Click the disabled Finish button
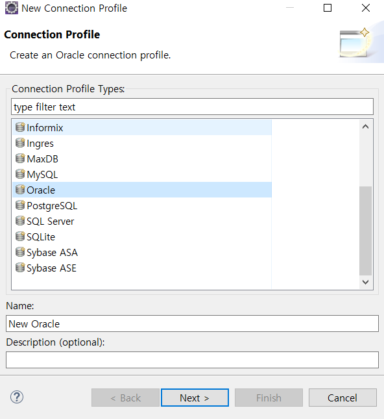 pyautogui.click(x=269, y=398)
